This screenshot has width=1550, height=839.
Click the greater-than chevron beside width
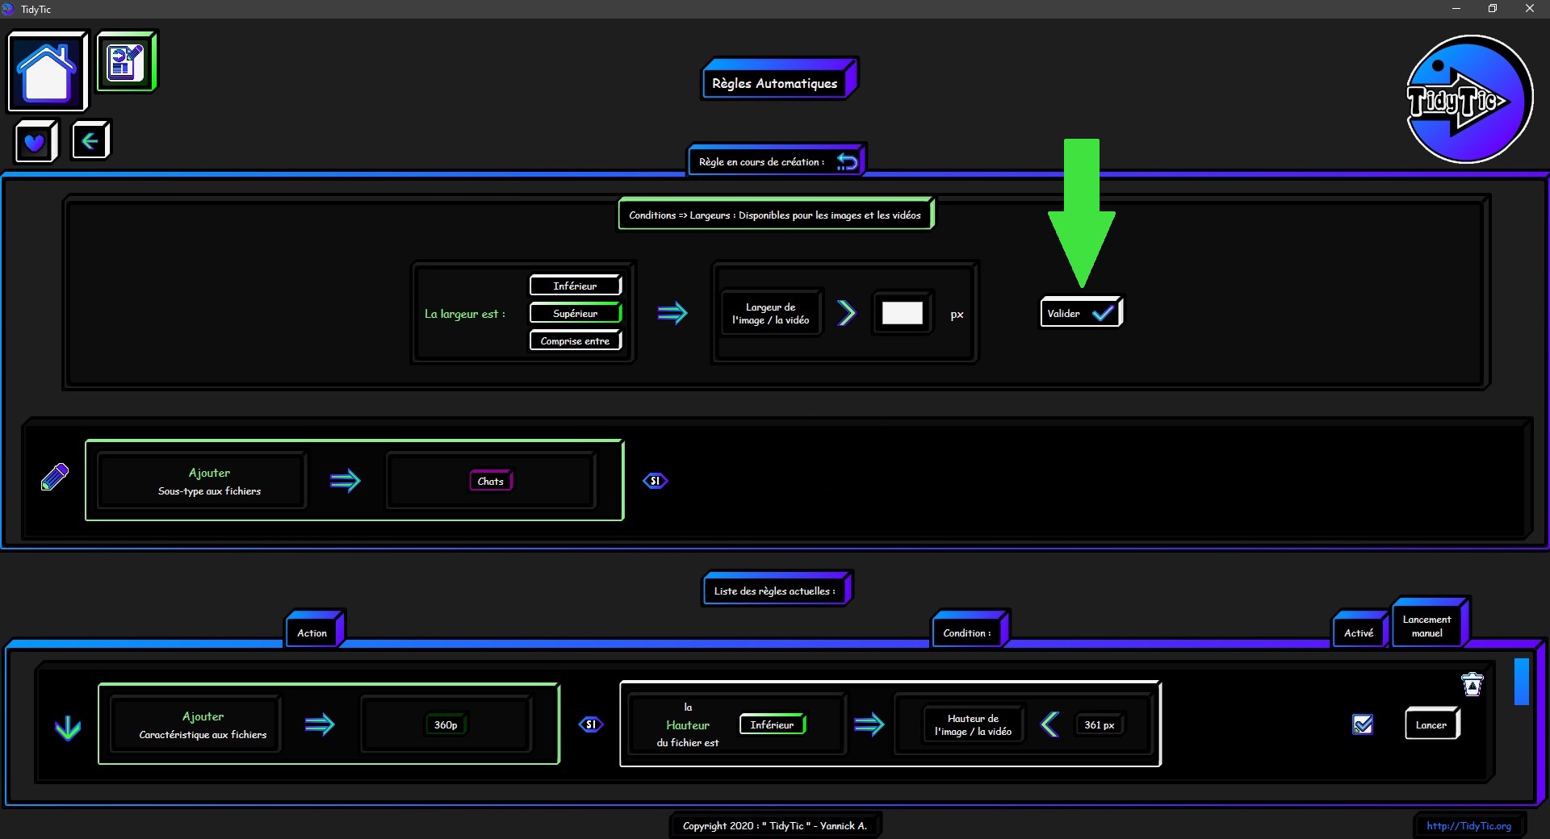pyautogui.click(x=846, y=313)
